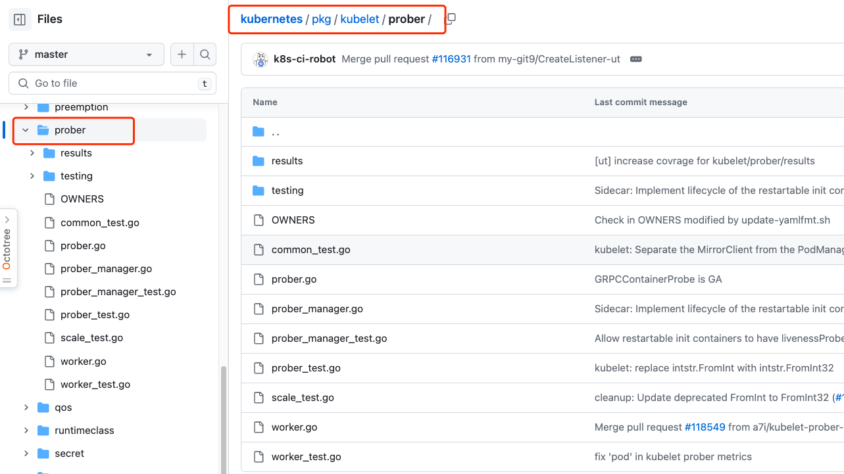Select worker_test.go in the sidebar tree

pyautogui.click(x=95, y=385)
